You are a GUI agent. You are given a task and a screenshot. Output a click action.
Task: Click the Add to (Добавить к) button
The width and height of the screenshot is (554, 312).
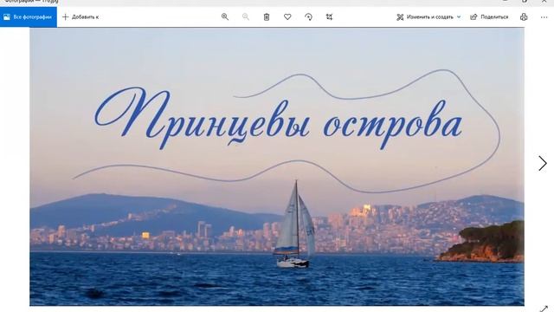[x=81, y=17]
